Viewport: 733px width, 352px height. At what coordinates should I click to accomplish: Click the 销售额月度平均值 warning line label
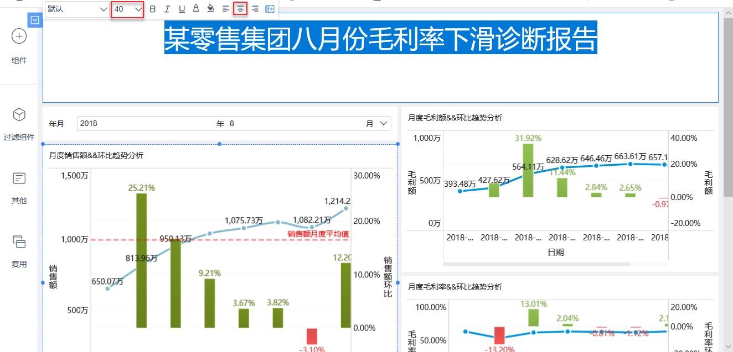coord(318,234)
